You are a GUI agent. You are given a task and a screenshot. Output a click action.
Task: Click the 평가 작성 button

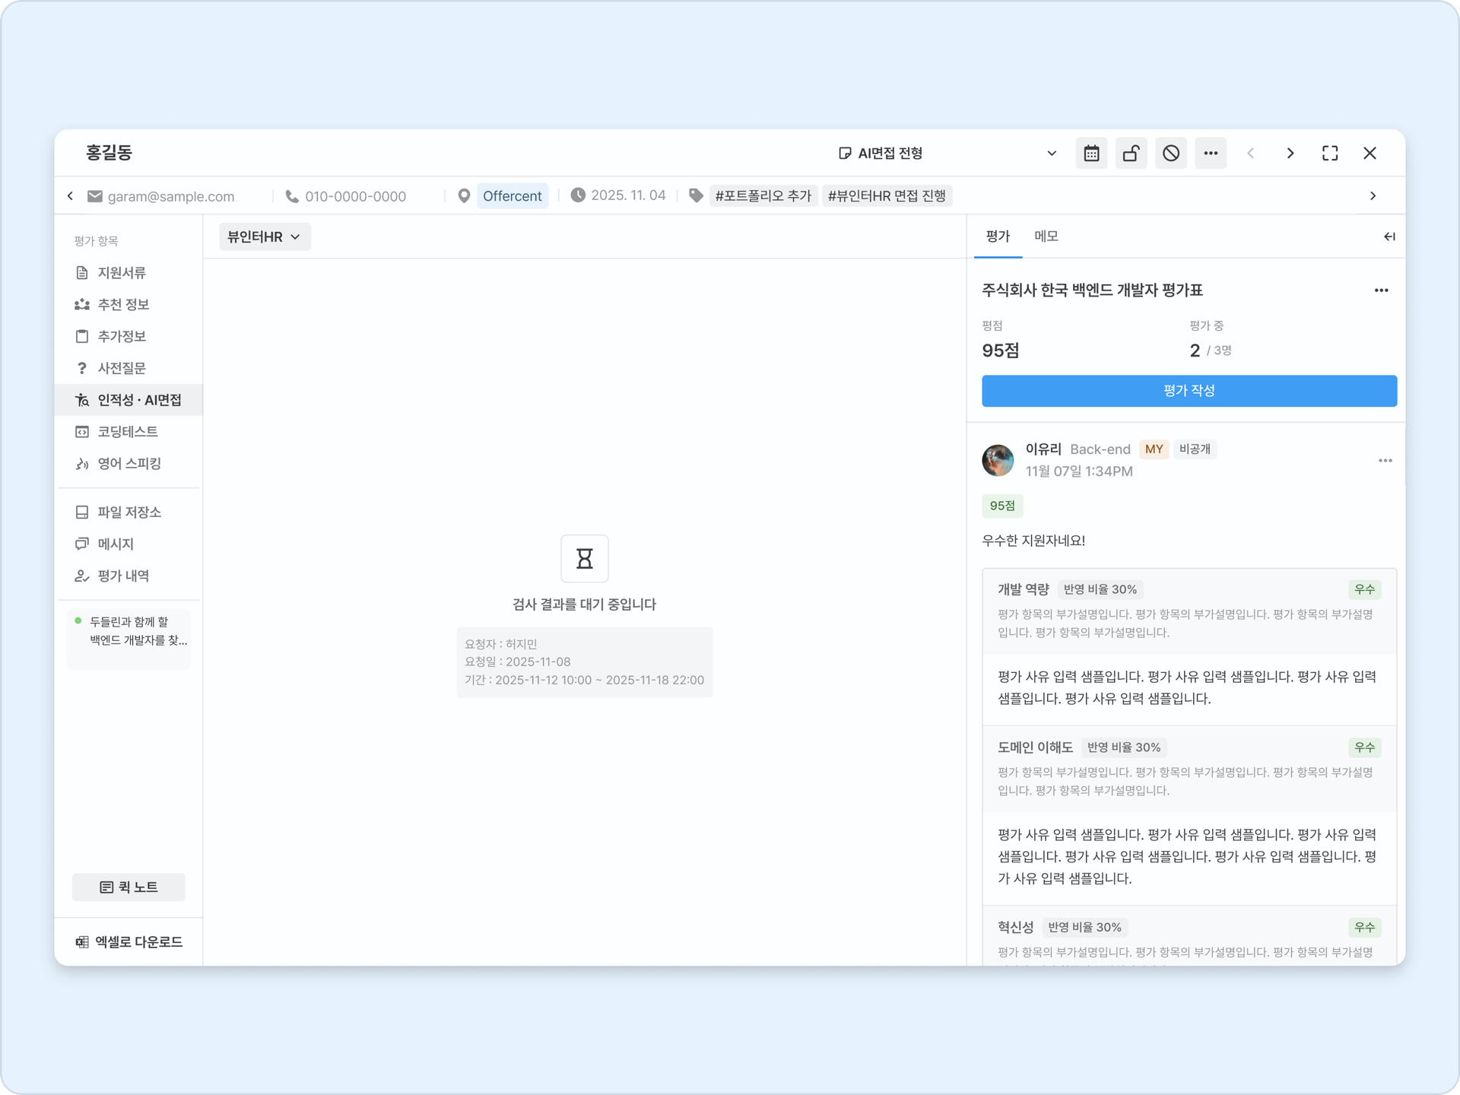1189,391
